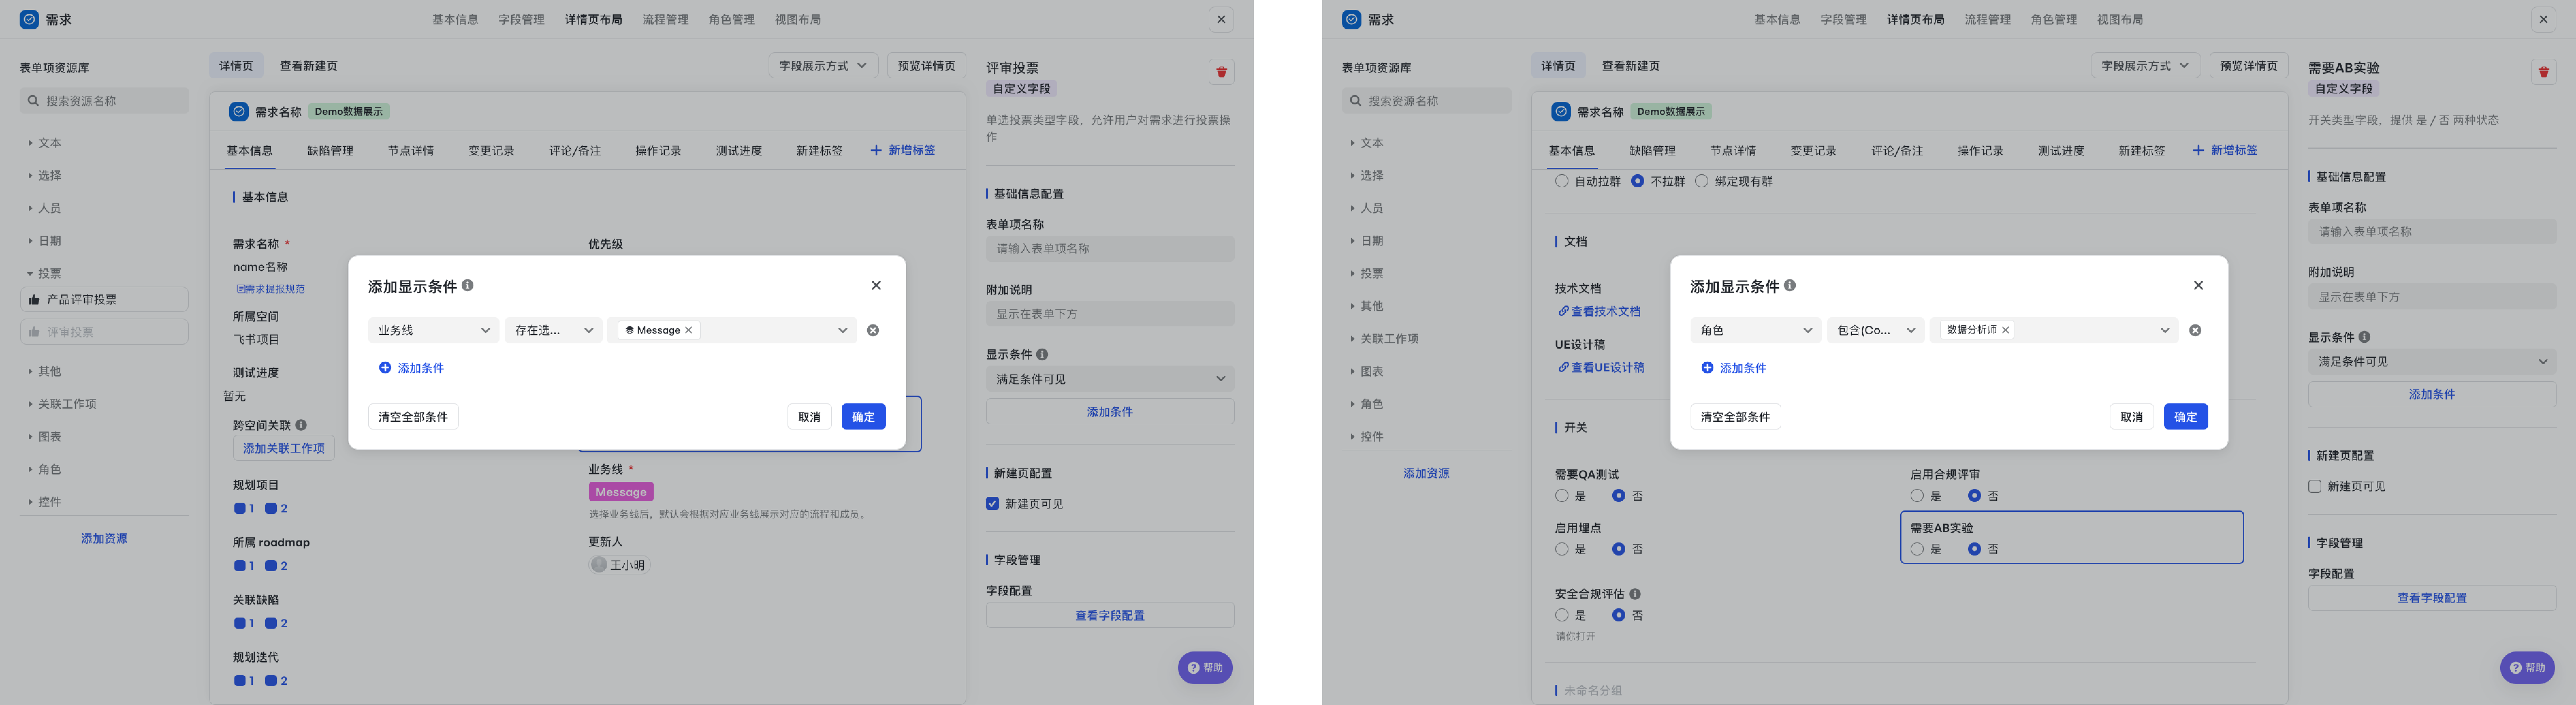Select the 绑定现有群 radio option
Viewport: 2576px width, 705px height.
1702,181
